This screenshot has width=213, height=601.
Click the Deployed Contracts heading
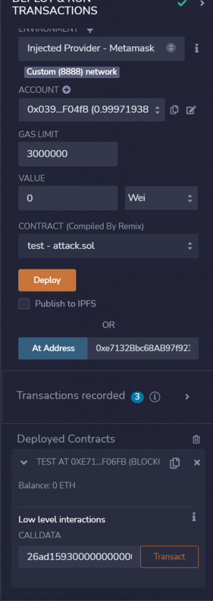66,439
